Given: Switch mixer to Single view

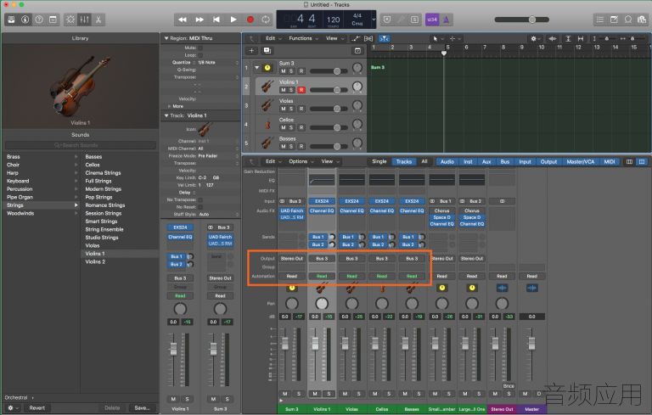Looking at the screenshot, I should (x=379, y=161).
